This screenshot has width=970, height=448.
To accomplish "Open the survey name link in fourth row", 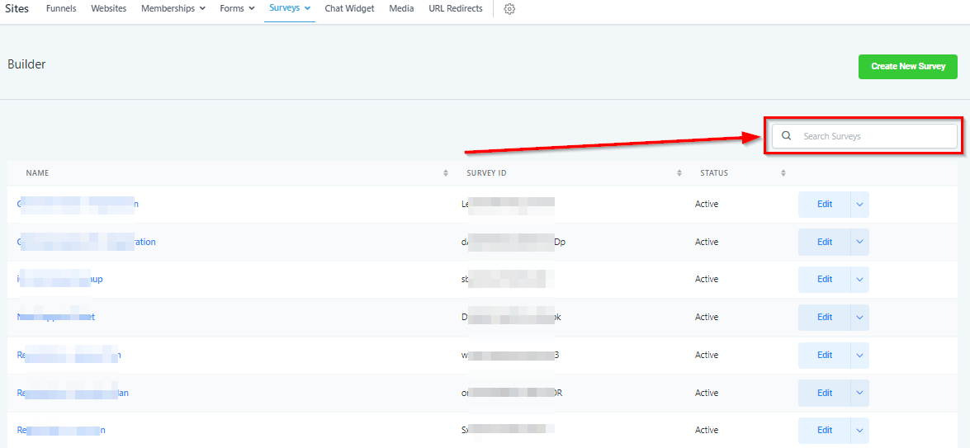I will 56,318.
